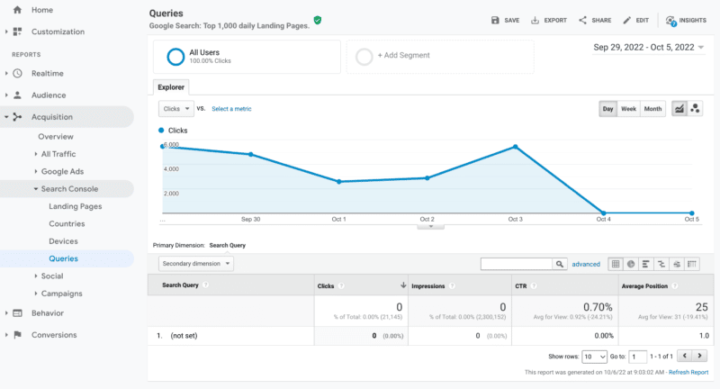The image size is (720, 389).
Task: Click the table search input field
Action: tap(516, 264)
